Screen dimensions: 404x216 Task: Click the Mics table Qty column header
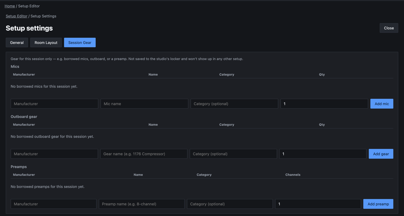(322, 75)
